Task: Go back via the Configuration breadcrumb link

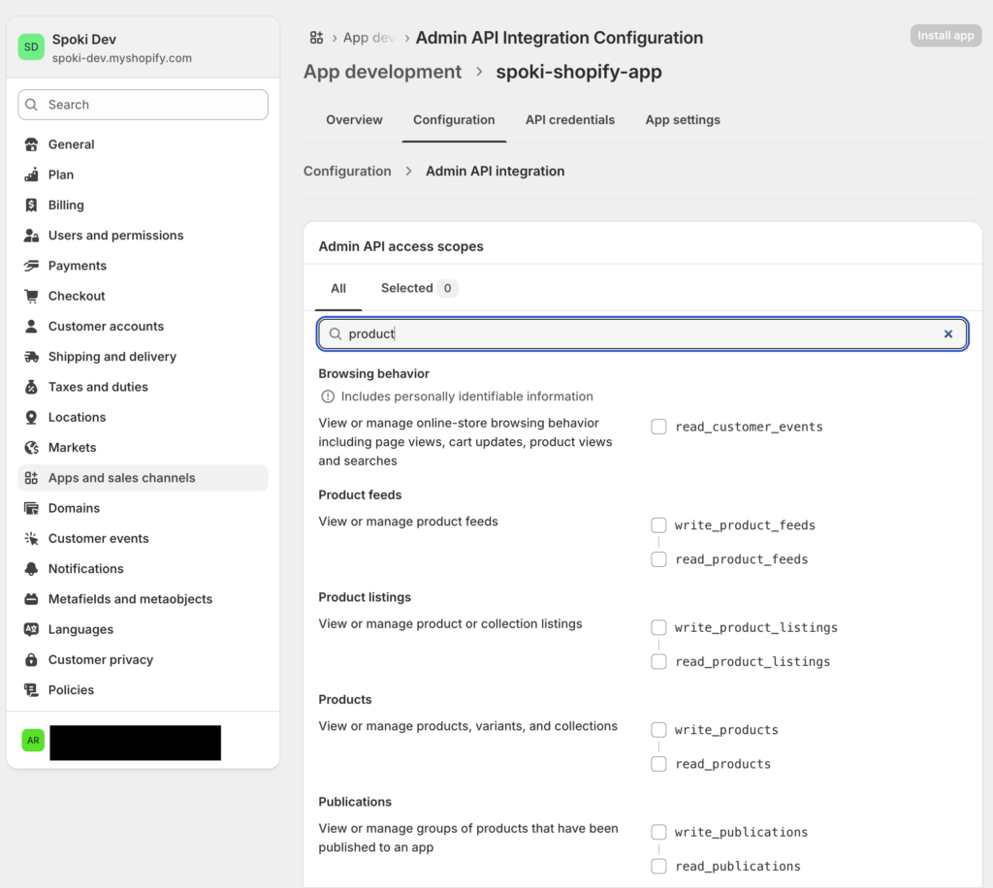Action: click(x=347, y=172)
